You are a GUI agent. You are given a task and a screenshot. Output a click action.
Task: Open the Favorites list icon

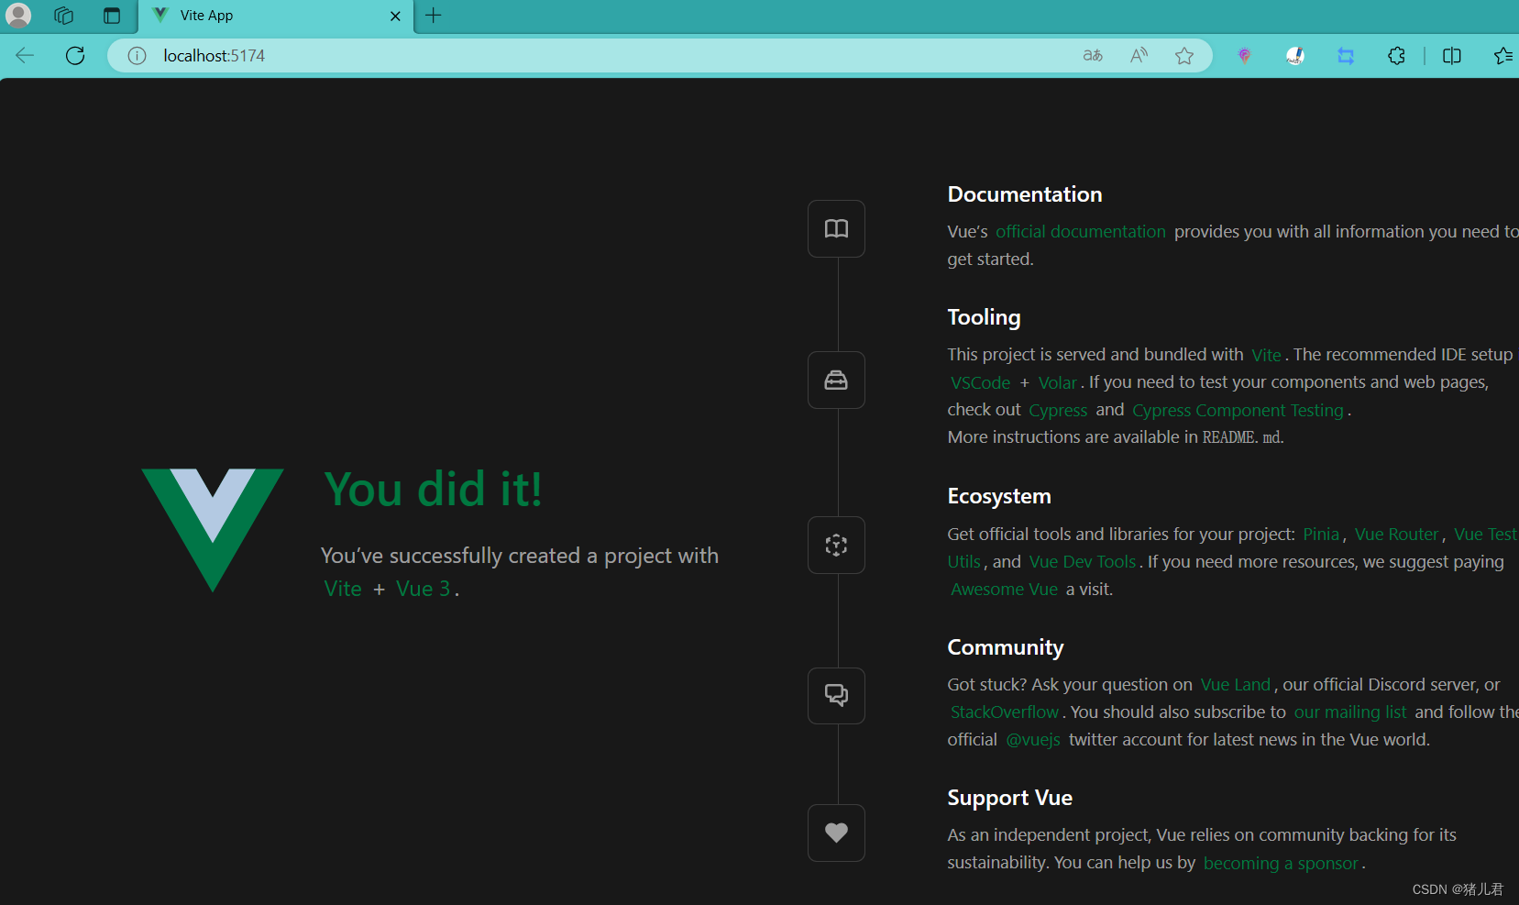tap(1503, 56)
